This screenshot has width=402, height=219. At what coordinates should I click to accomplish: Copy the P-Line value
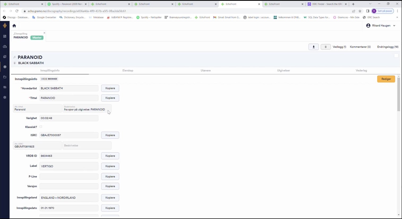110,176
